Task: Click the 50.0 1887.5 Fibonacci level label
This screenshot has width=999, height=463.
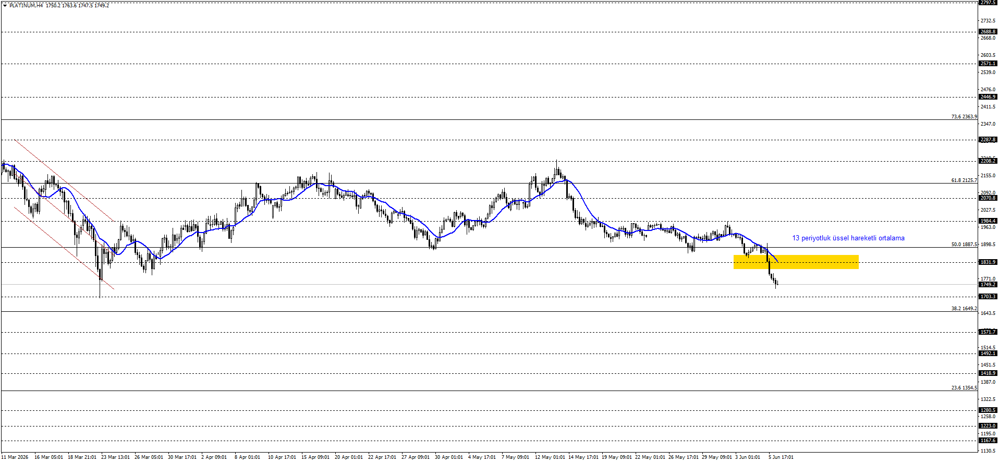Action: (x=964, y=245)
